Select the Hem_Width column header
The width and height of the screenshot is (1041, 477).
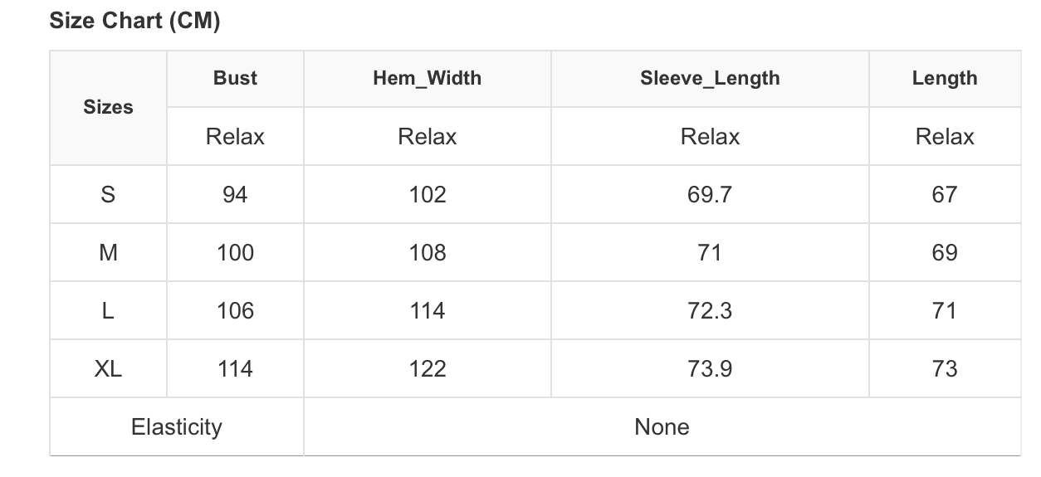(x=427, y=78)
